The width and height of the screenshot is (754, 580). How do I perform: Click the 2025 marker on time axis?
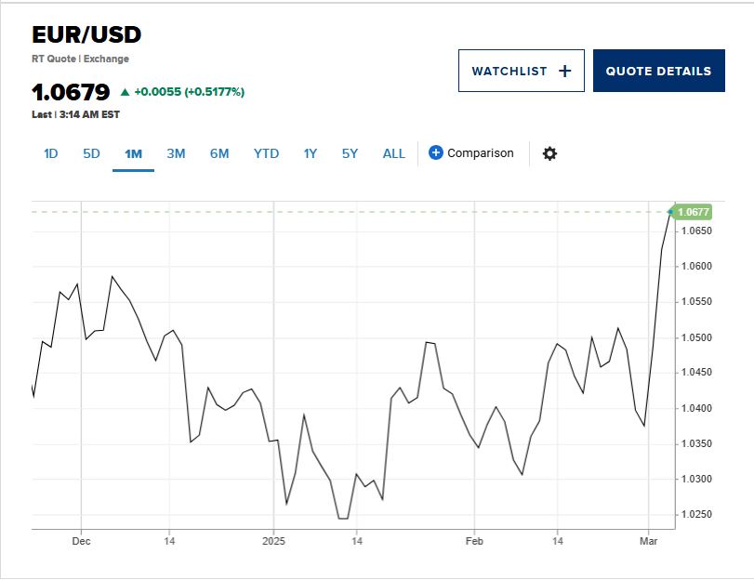pyautogui.click(x=274, y=540)
